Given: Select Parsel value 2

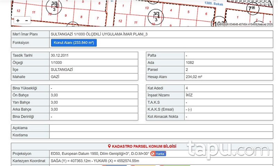Looking at the screenshot, I should click(187, 70).
